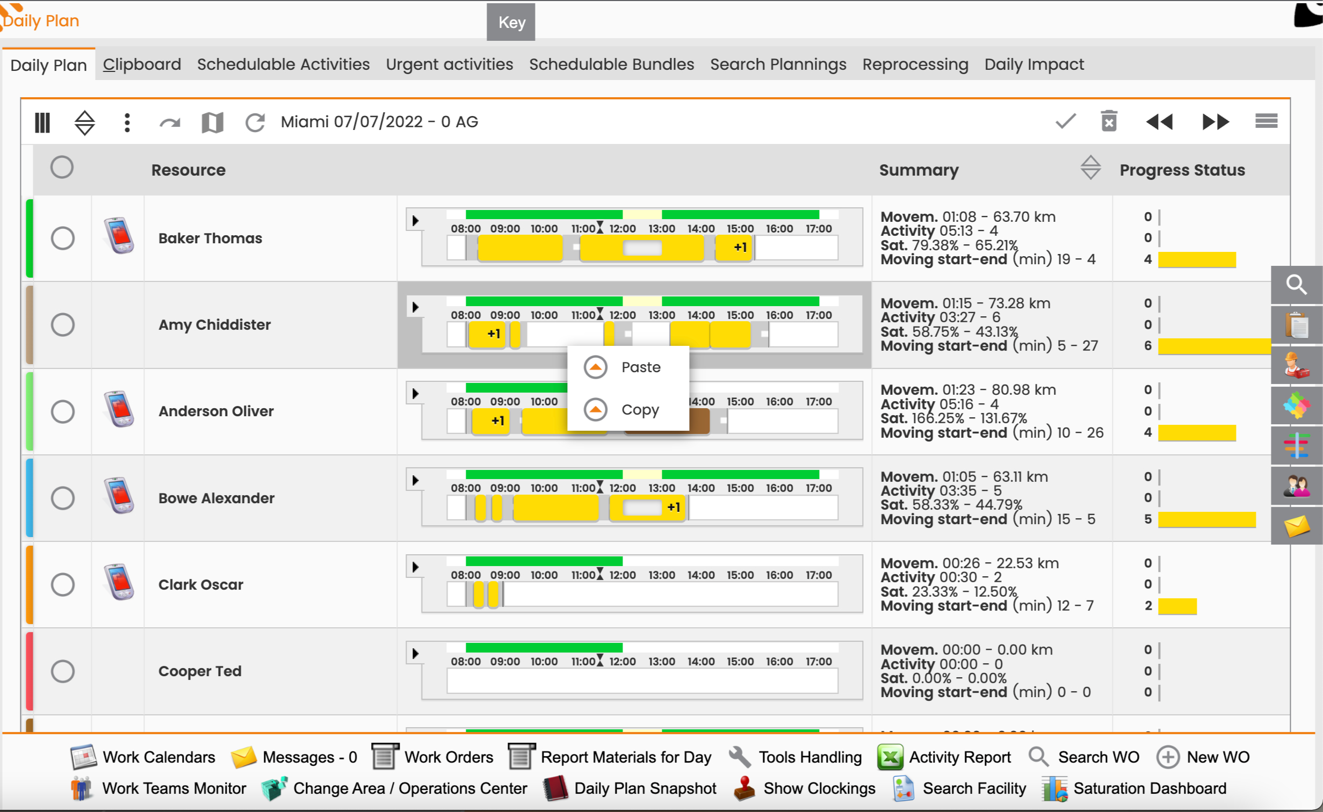Open the map view icon in toolbar
Screen dimensions: 1323x812
(212, 122)
